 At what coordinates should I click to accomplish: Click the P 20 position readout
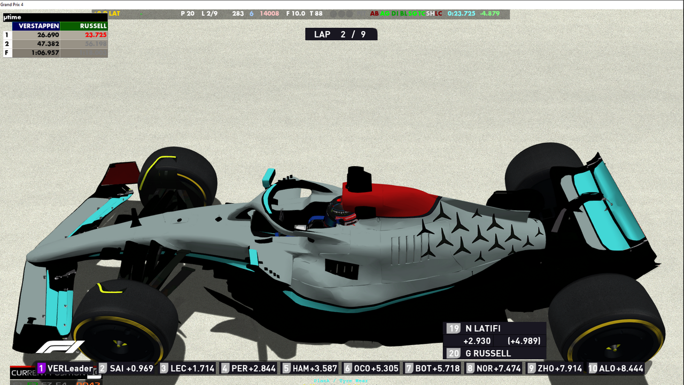[188, 13]
